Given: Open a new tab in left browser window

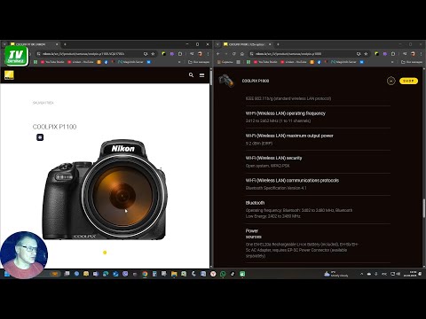Looking at the screenshot, I should pos(65,44).
